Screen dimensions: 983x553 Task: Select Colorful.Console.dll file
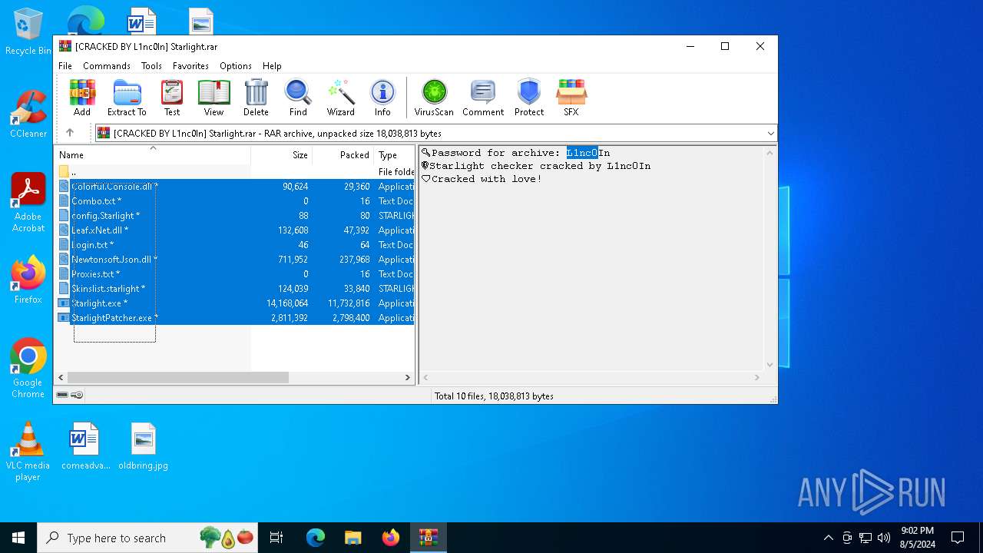coord(234,187)
